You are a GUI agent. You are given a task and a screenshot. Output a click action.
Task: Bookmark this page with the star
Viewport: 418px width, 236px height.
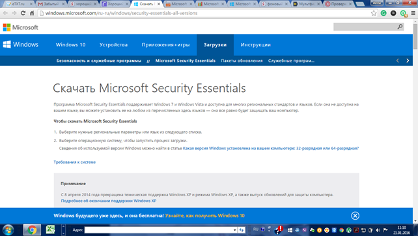click(x=374, y=13)
